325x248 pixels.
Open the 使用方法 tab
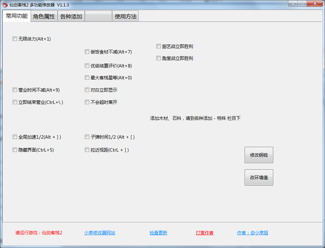click(125, 16)
